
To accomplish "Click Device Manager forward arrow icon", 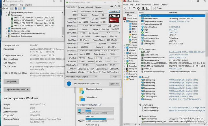I will click(7, 8).
